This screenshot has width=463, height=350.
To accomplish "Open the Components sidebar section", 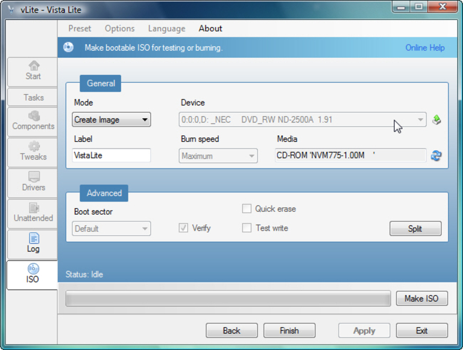I will 33,121.
